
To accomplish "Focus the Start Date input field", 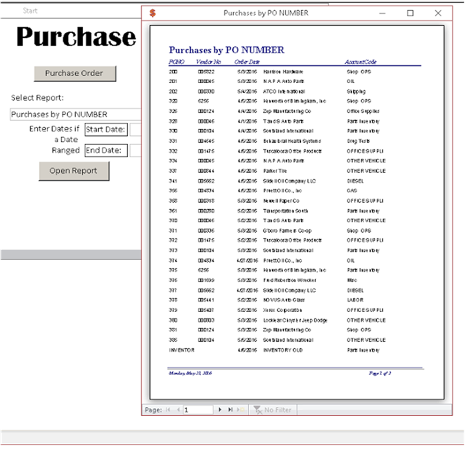I will click(x=135, y=130).
